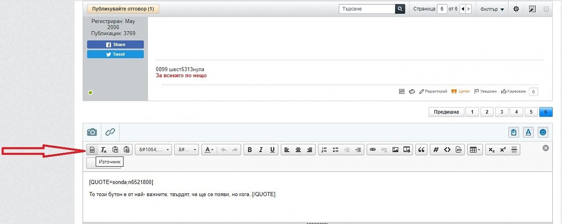Open the Филтър dropdown menu
This screenshot has height=224, width=562.
[x=492, y=9]
